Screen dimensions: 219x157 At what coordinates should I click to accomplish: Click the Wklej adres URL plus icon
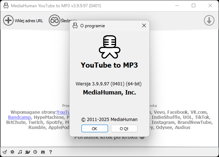coord(8,20)
